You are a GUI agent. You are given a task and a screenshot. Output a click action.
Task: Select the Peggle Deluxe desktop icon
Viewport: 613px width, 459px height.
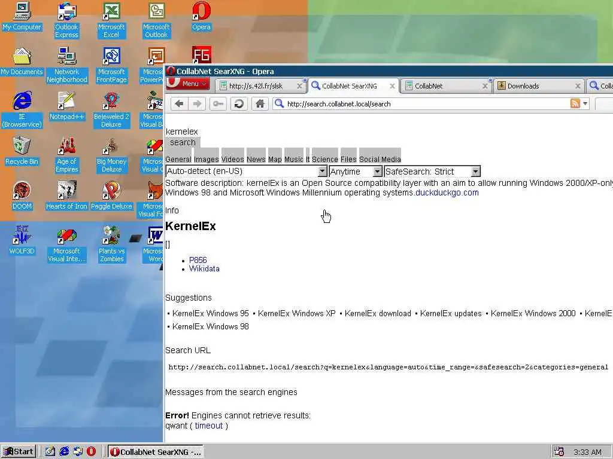point(111,196)
